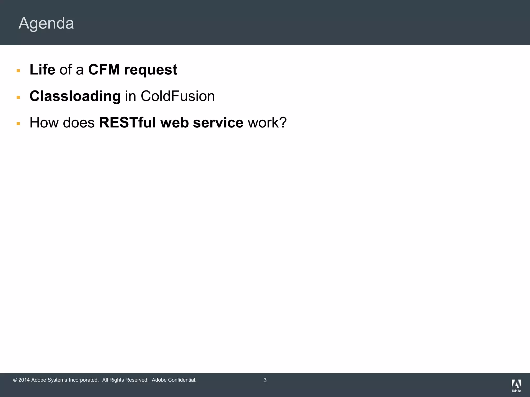Select the 'Agenda' slide title

[46, 23]
